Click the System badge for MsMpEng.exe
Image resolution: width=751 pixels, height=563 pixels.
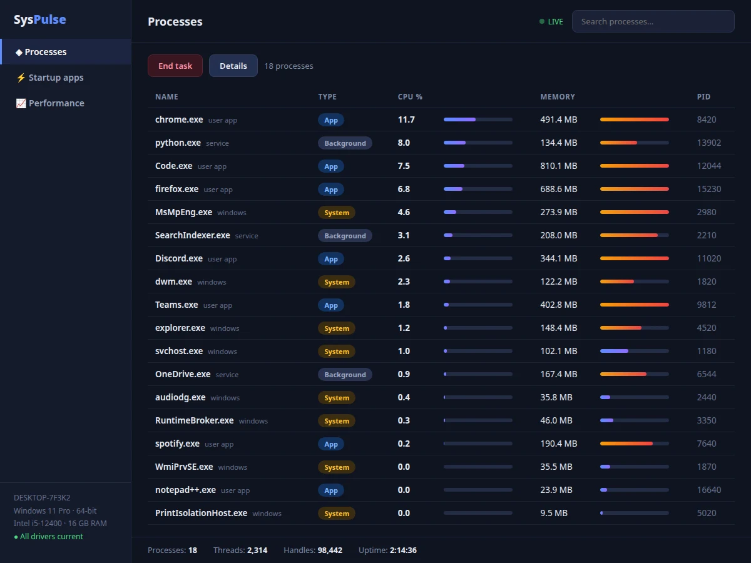(x=337, y=213)
